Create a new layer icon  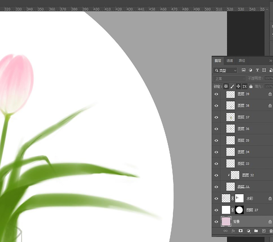coord(264,231)
